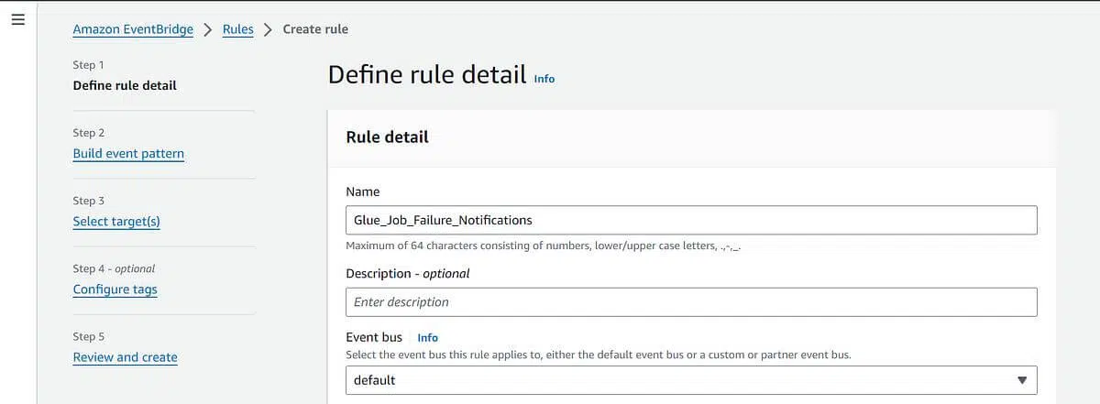
Task: Click the Event bus dropdown arrow
Action: point(1022,380)
